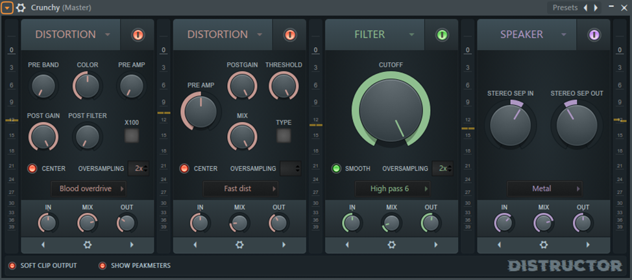Viewport: 632px width, 280px height.
Task: Toggle power of first Distortion module
Action: point(138,35)
